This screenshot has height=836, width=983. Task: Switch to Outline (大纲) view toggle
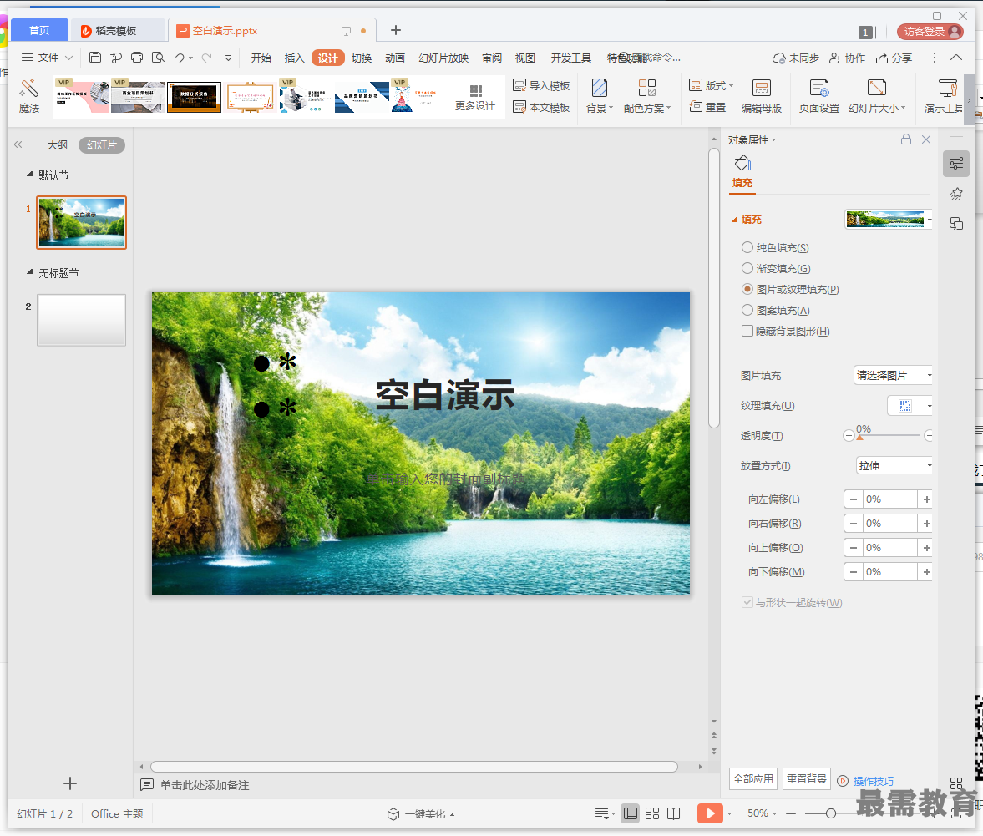(57, 144)
